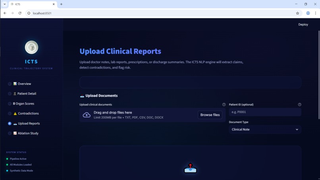The width and height of the screenshot is (320, 180).
Task: Select the Contradictions radio option
Action: pyautogui.click(x=10, y=113)
